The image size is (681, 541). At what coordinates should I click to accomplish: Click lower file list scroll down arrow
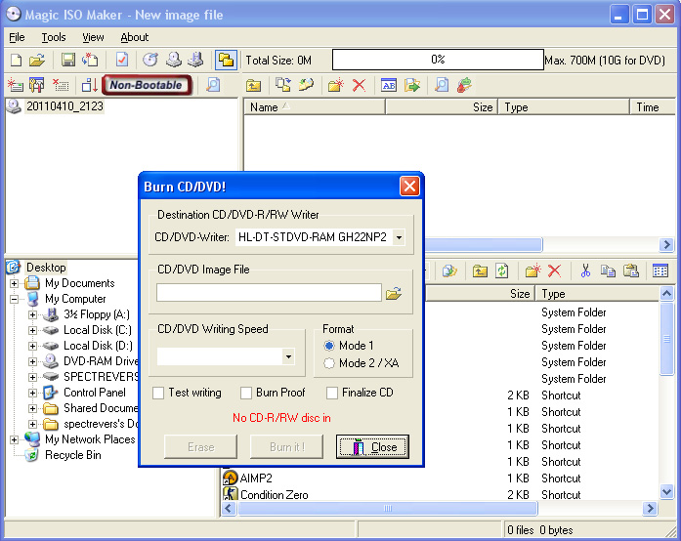[x=666, y=492]
